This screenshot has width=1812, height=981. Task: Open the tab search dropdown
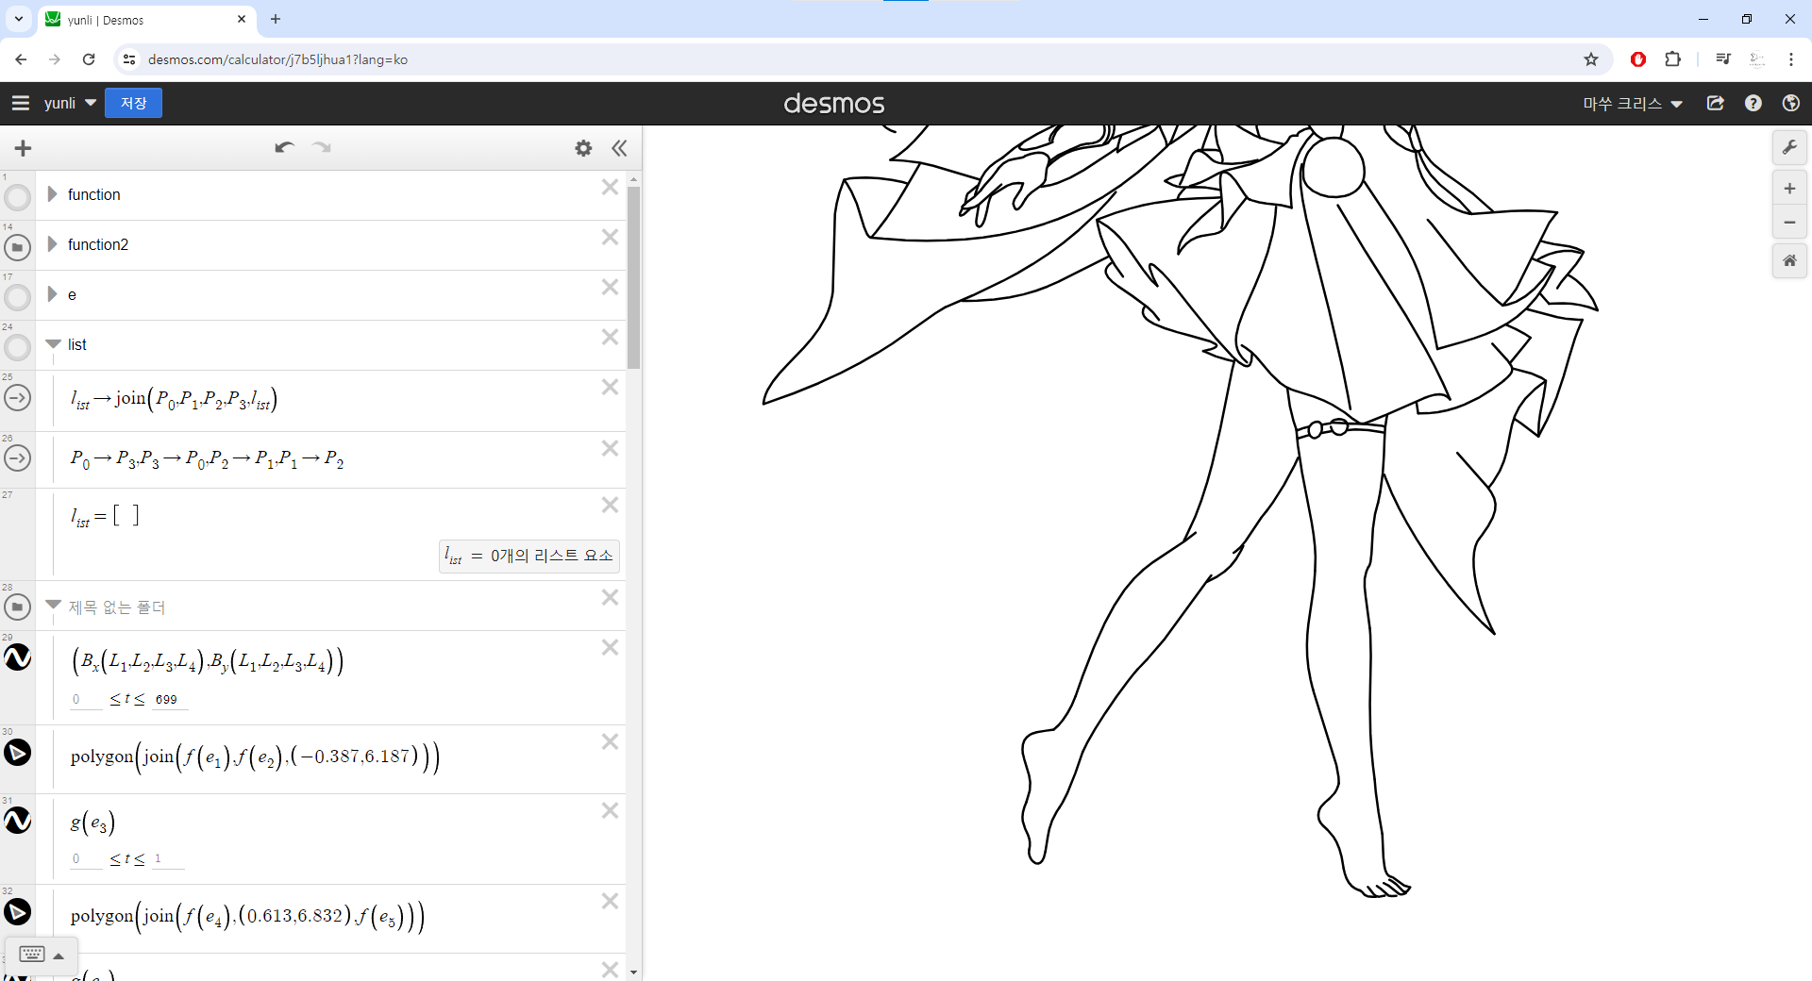[18, 19]
